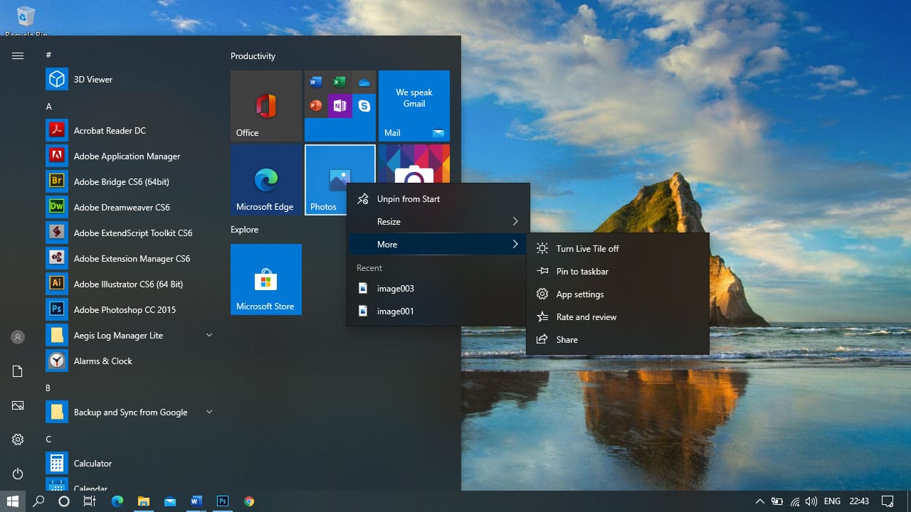Select App settings in the submenu
This screenshot has width=911, height=512.
pos(579,294)
